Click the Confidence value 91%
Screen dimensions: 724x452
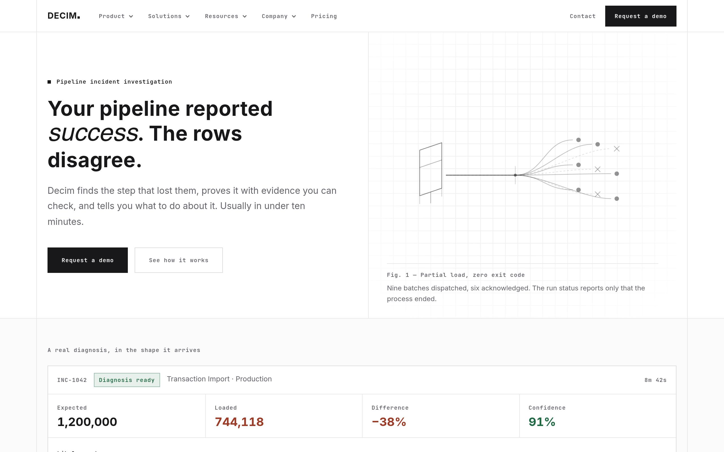tap(542, 422)
